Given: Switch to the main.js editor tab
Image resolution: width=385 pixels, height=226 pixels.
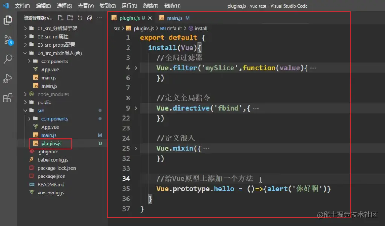Looking at the screenshot, I should (x=174, y=18).
